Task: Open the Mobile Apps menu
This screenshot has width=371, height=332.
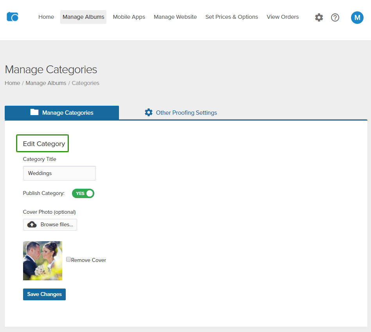Action: [129, 17]
